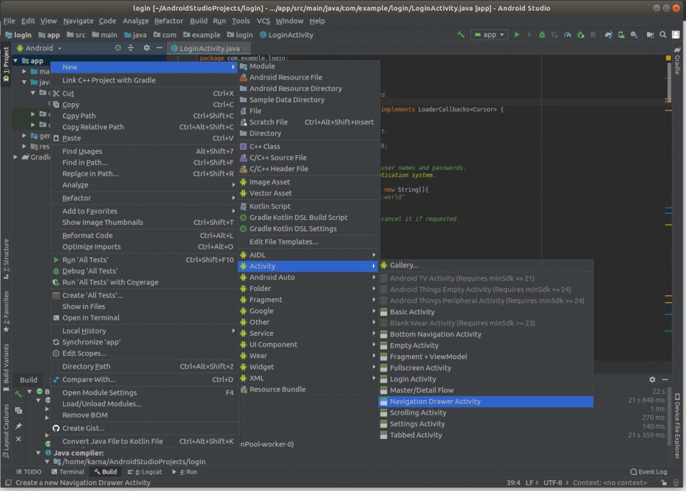Click the Stop app square icon
The image size is (686, 491).
pos(593,35)
